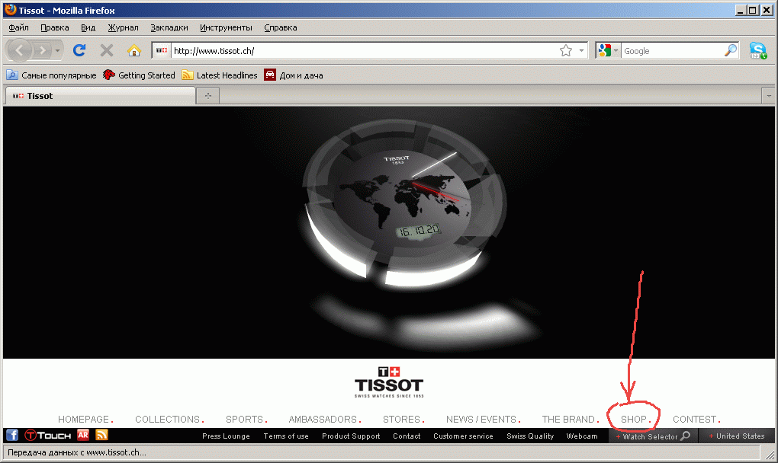Expand the back/forward history dropdown
This screenshot has width=778, height=463.
(58, 51)
